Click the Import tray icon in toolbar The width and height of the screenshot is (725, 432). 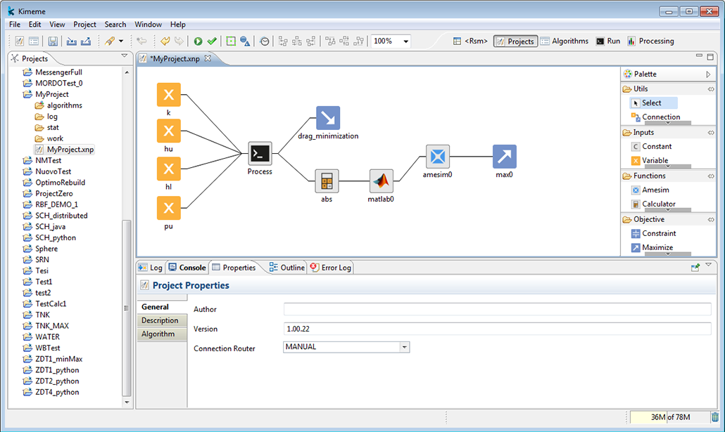coord(71,41)
